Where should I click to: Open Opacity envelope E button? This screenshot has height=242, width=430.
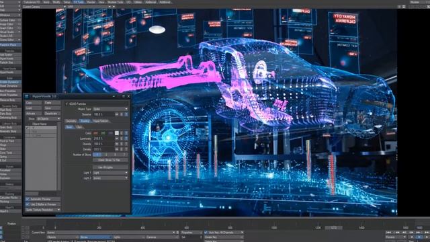(x=122, y=144)
